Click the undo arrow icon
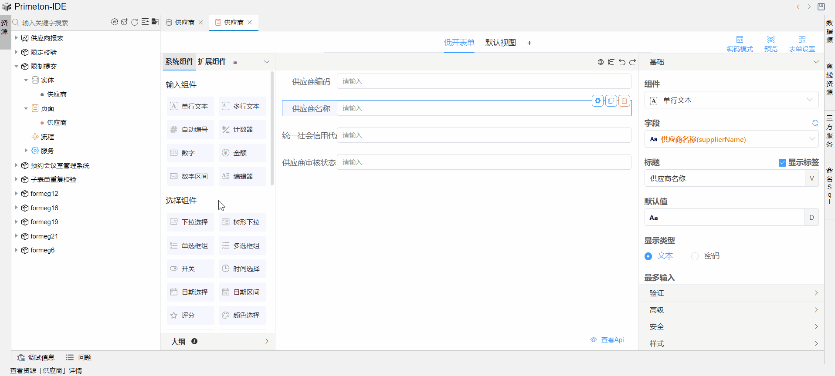This screenshot has width=835, height=376. coord(622,62)
